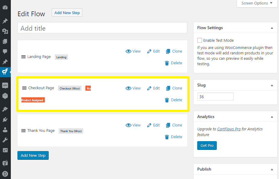
Task: View the Thank You Page step
Action: pos(133,125)
